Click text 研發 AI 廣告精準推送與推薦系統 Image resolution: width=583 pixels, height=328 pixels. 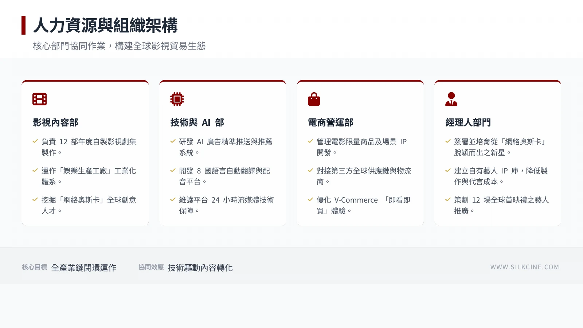[x=226, y=147]
